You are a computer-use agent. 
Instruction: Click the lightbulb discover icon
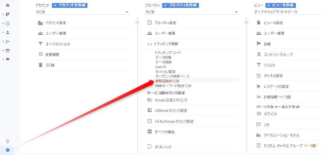(x=7, y=141)
